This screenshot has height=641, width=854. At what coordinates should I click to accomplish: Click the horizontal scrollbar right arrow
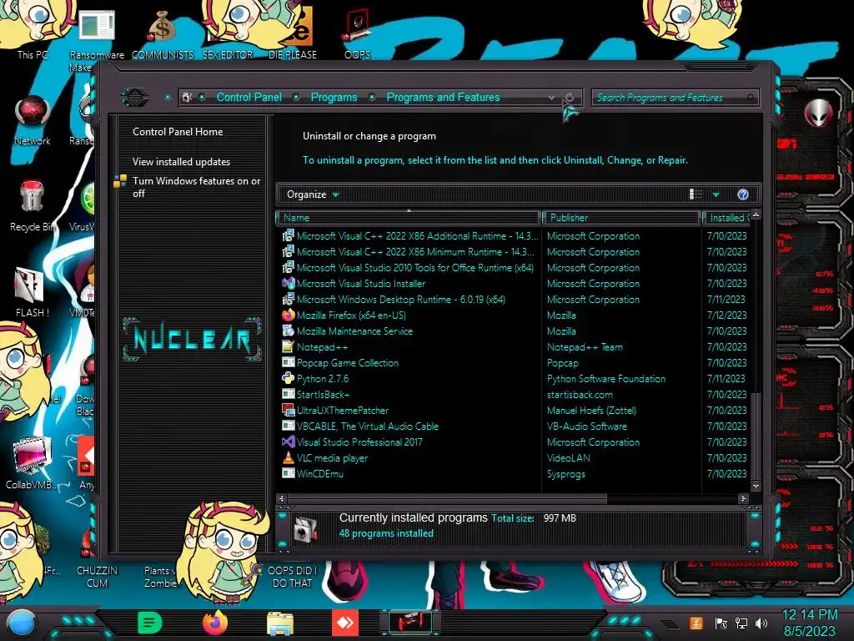click(x=743, y=498)
